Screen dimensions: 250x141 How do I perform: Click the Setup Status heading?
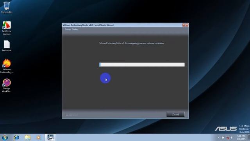pyautogui.click(x=71, y=29)
